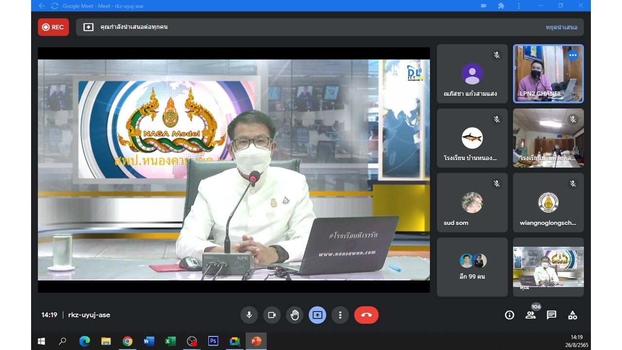Mute the microphone in Meet controls
622x350 pixels.
[249, 315]
